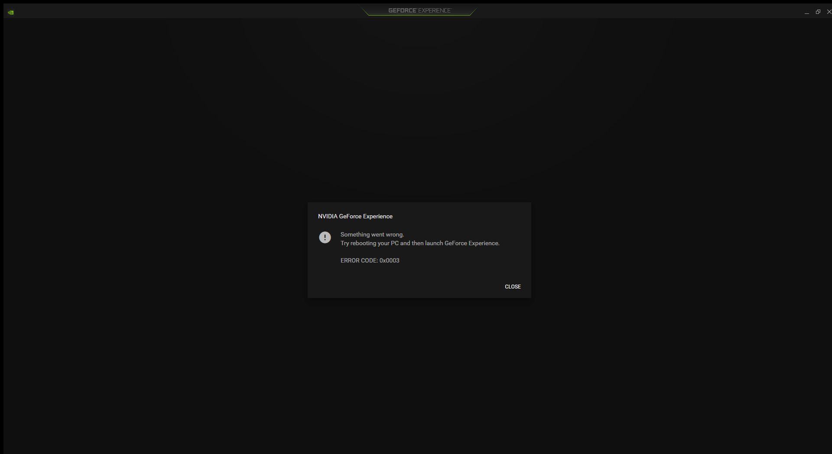Click the 'ERROR CODE: 0x0003' text
This screenshot has height=454, width=832.
370,260
